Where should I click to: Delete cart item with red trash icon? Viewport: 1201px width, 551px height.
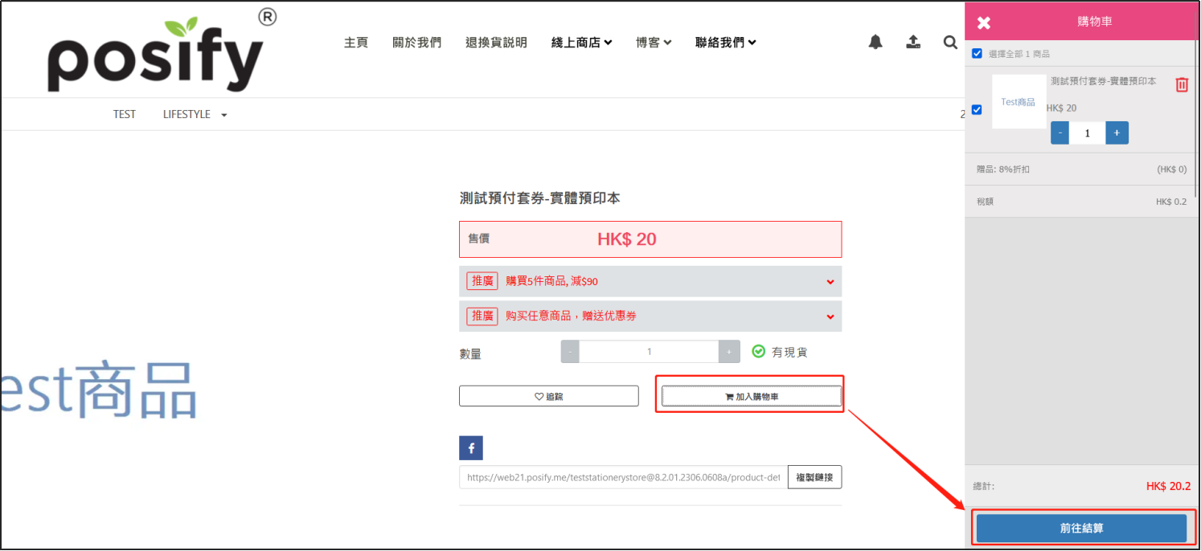1181,84
